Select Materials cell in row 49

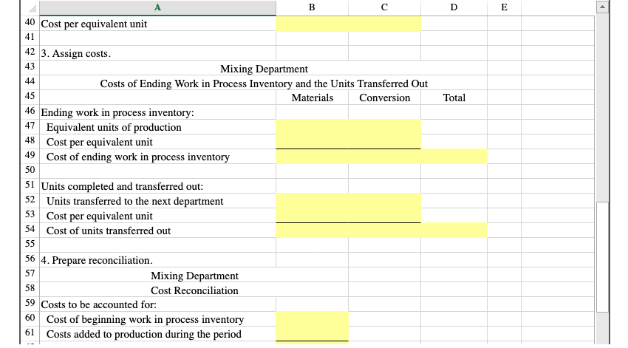tap(312, 157)
